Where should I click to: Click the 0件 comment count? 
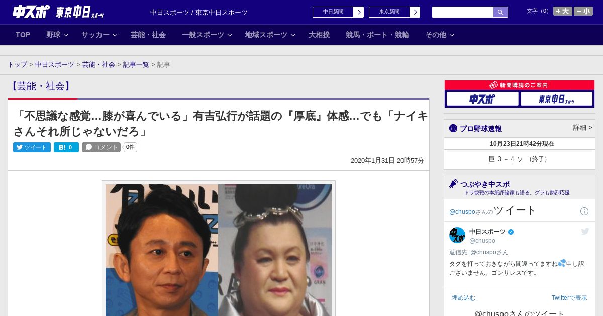130,147
